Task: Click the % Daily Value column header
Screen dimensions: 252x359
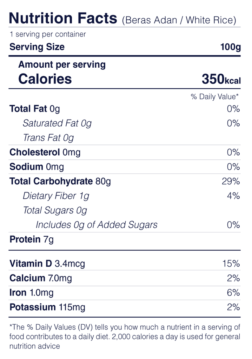Action: point(215,97)
